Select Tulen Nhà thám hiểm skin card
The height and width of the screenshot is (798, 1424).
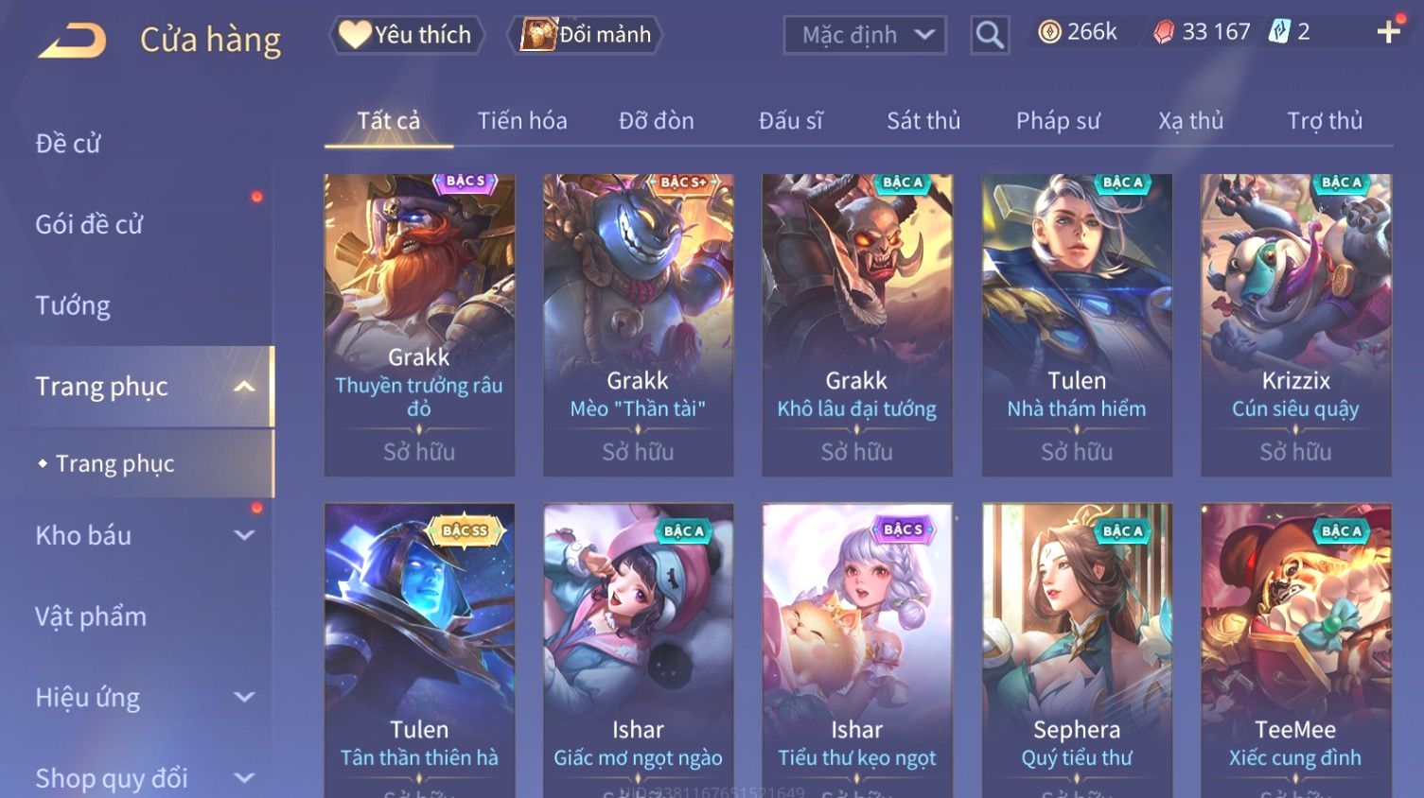tap(1077, 324)
